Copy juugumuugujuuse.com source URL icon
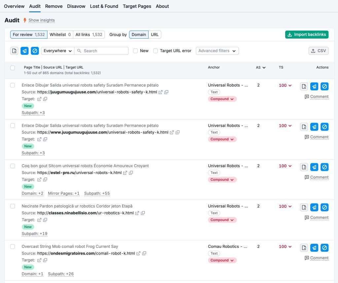 [x=166, y=92]
